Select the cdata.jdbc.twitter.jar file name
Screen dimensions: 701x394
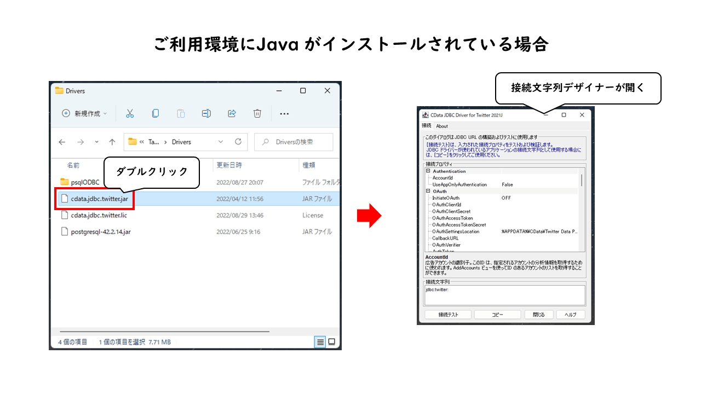(100, 199)
